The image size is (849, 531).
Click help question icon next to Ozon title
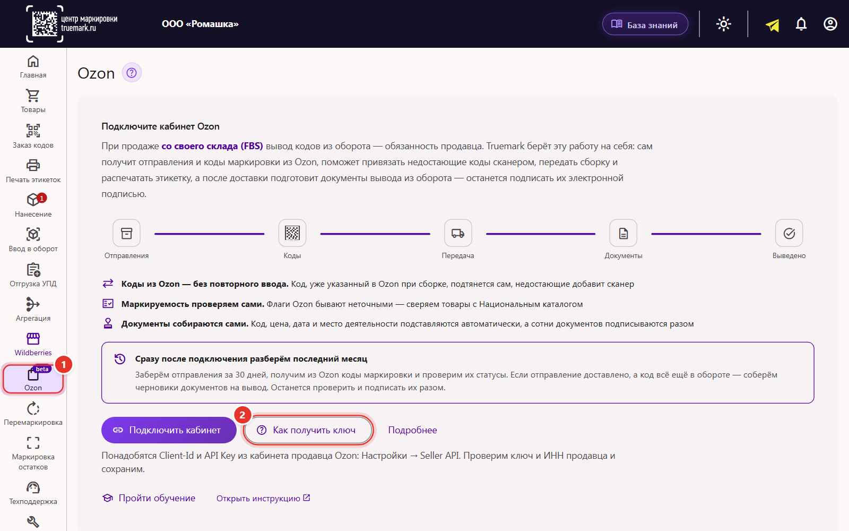[132, 72]
